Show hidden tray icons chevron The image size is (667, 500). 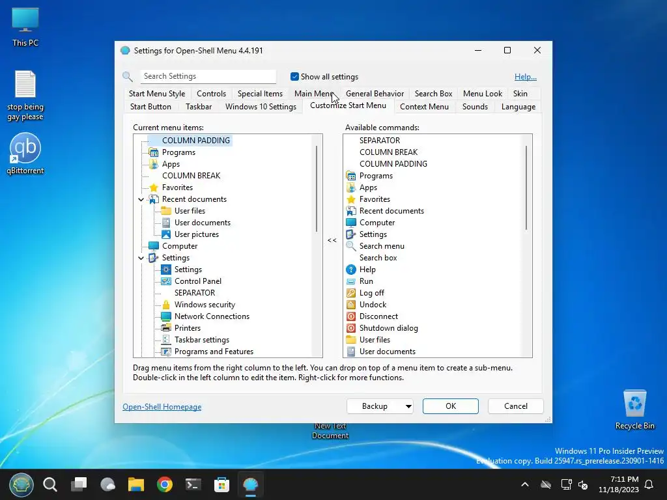tap(525, 484)
